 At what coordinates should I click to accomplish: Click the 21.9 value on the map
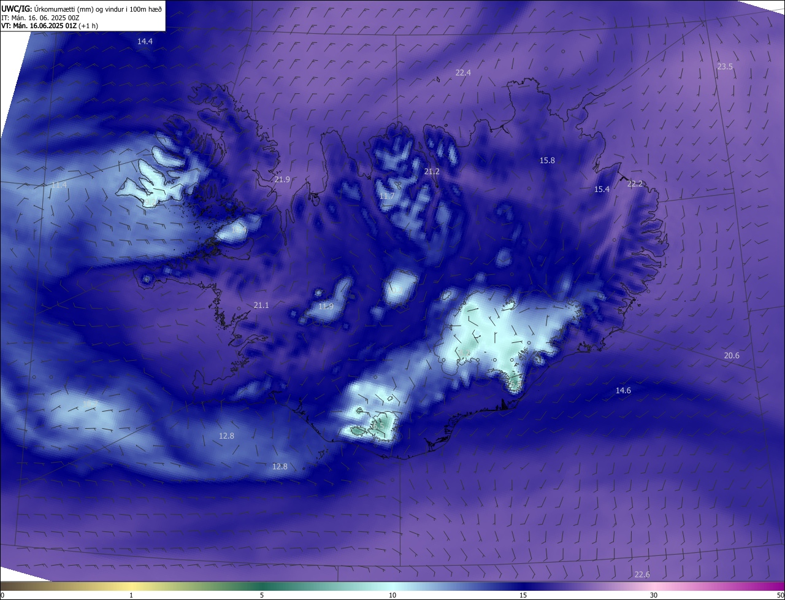tap(282, 179)
